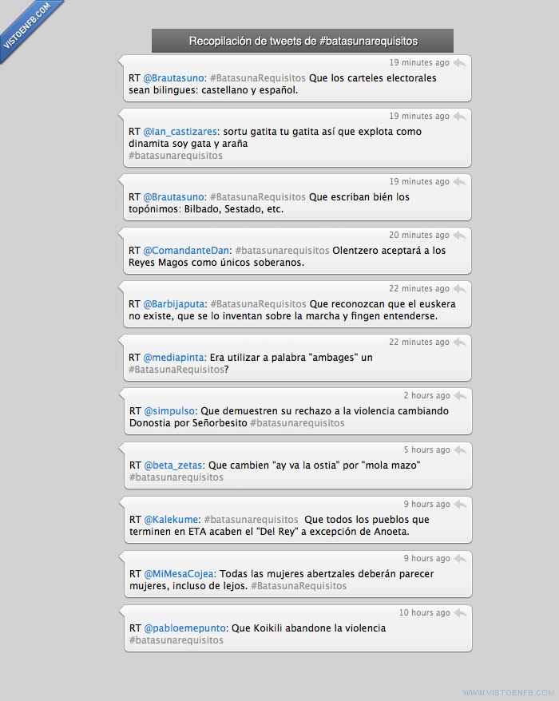559x701 pixels.
Task: Click reply arrow on pabloemepunto tweet
Action: [460, 613]
